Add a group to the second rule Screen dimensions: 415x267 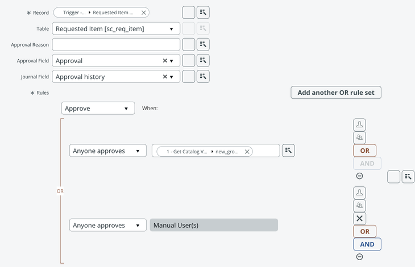click(359, 206)
